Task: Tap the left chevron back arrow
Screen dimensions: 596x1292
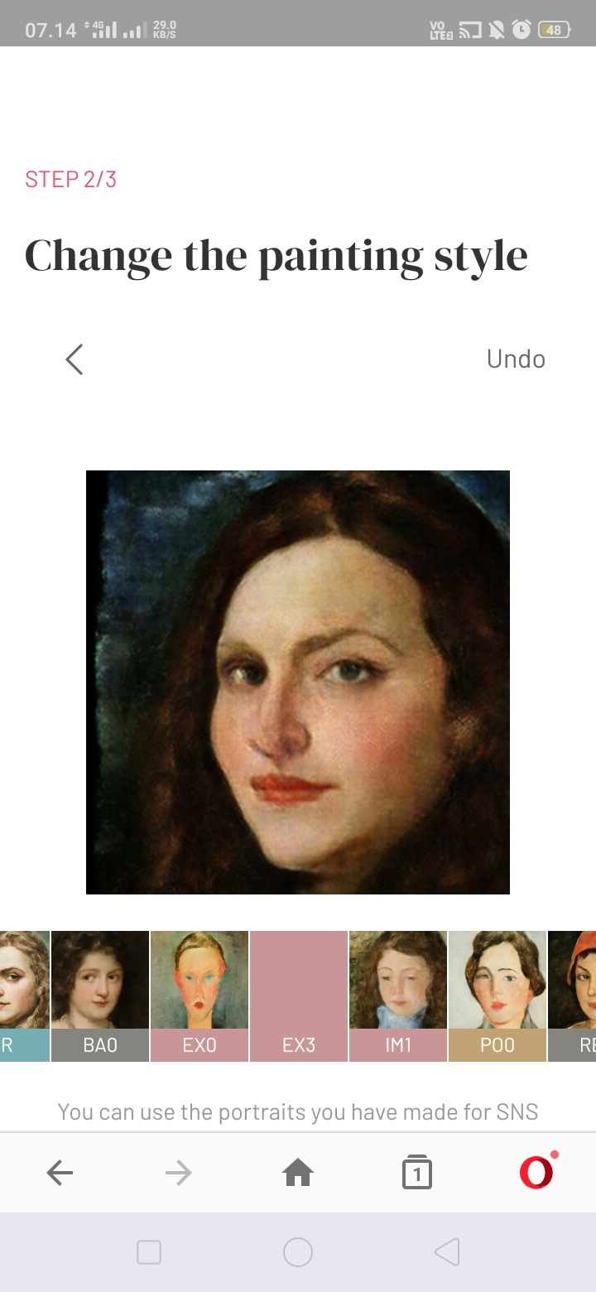Action: click(74, 359)
